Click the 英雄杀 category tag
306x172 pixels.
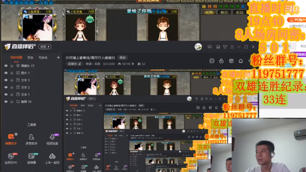[x=75, y=64]
